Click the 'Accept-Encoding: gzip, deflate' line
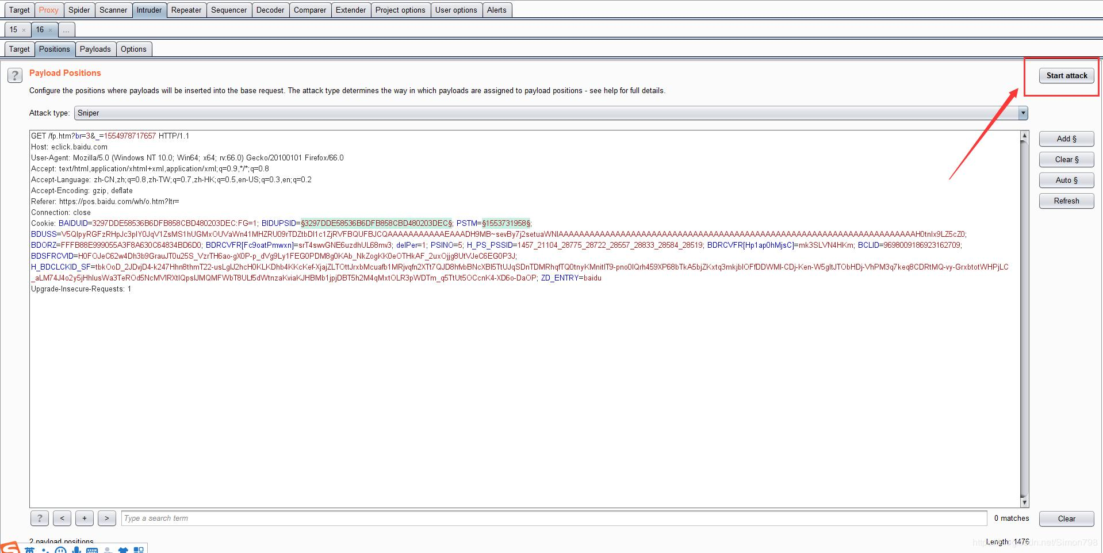This screenshot has height=553, width=1103. tap(82, 190)
